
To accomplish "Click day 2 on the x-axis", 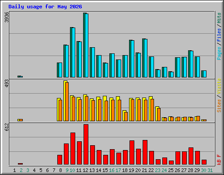I will pyautogui.click(x=21, y=170).
